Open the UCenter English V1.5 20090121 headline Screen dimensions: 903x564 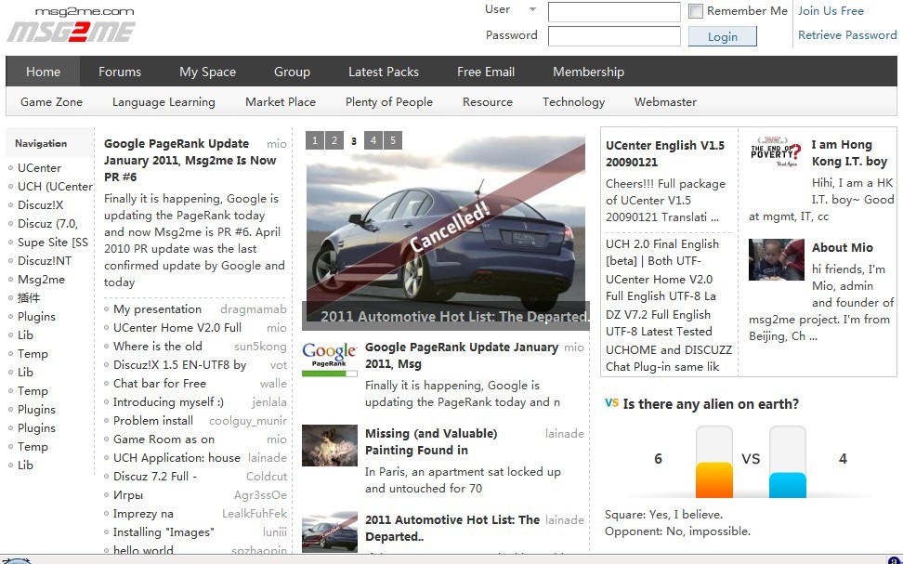pyautogui.click(x=665, y=154)
